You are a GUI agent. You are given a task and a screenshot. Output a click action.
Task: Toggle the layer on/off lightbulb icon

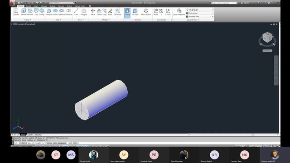click(x=187, y=10)
